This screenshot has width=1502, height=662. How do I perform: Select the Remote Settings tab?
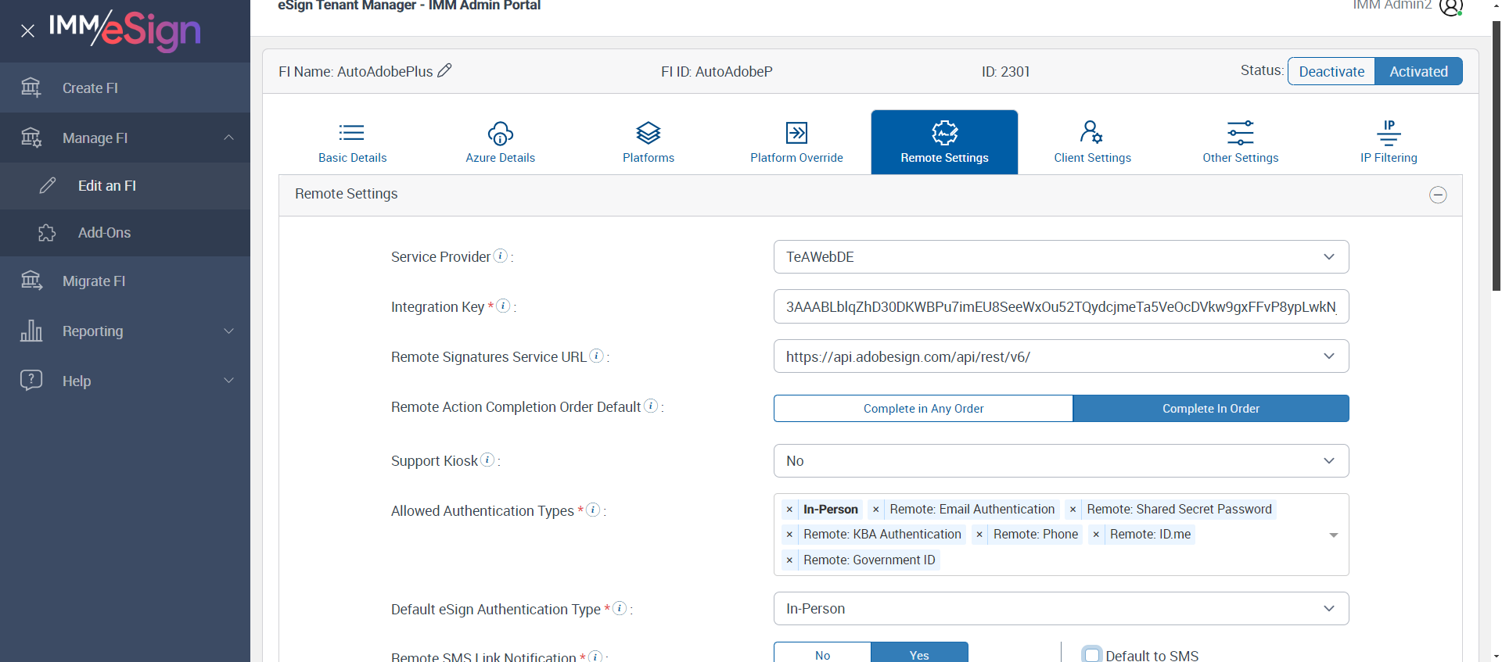click(x=944, y=142)
